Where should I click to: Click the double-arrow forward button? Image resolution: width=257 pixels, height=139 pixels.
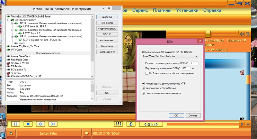40,124
